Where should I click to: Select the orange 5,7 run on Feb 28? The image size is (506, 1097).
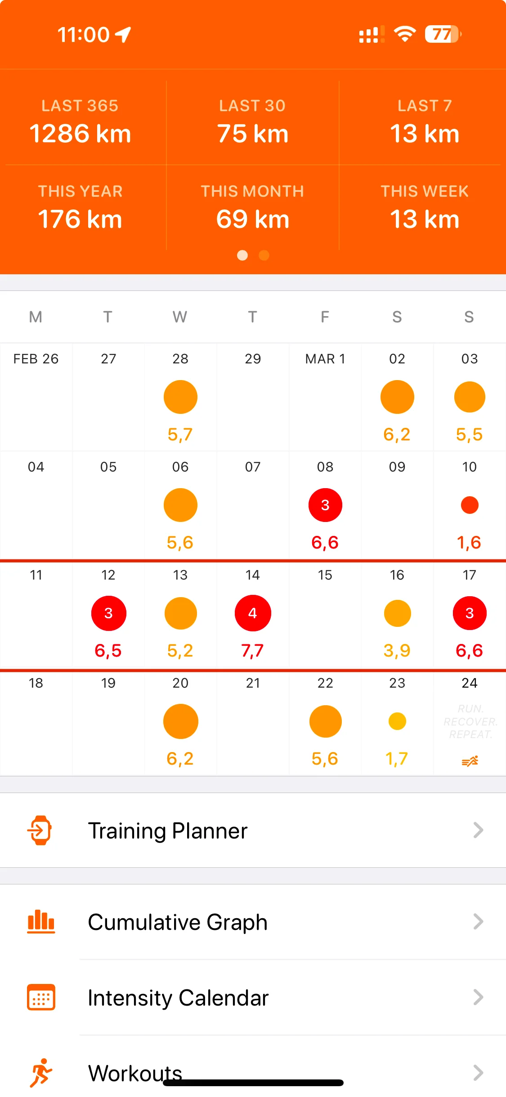click(x=180, y=397)
